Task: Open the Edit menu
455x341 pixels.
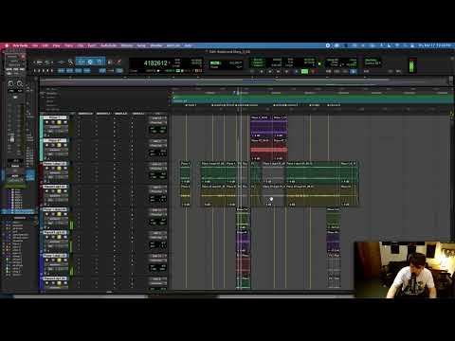Action: click(x=45, y=45)
